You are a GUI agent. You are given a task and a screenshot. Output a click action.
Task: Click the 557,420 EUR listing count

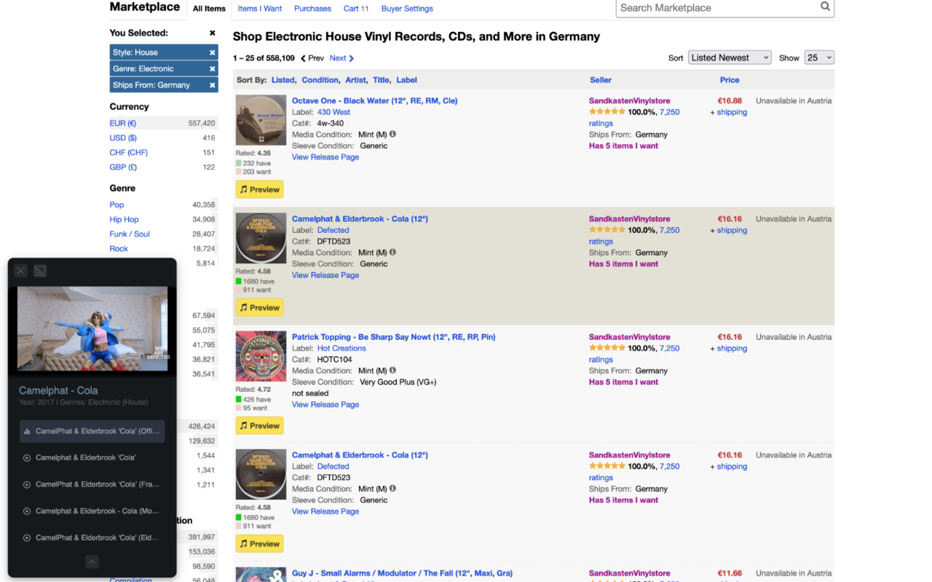(202, 124)
